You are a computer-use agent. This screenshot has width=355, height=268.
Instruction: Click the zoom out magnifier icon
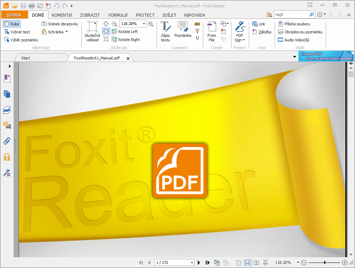[115, 24]
